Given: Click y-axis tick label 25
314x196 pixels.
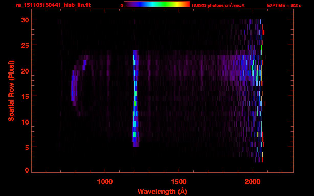Looking at the screenshot, I should click(x=25, y=45).
